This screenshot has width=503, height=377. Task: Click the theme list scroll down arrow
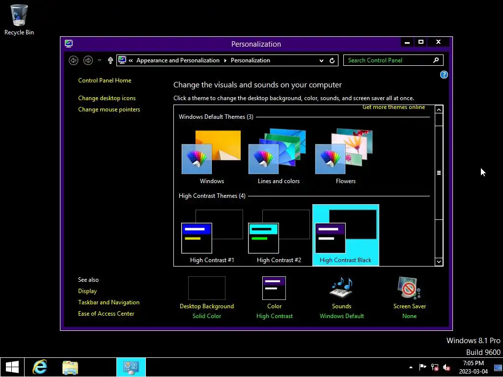click(439, 262)
